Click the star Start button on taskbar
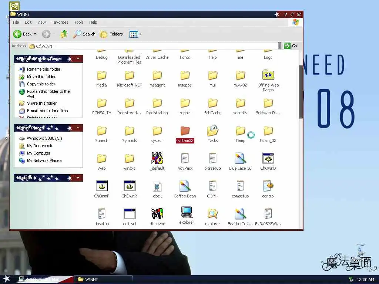This screenshot has width=379, height=284. pyautogui.click(x=6, y=279)
